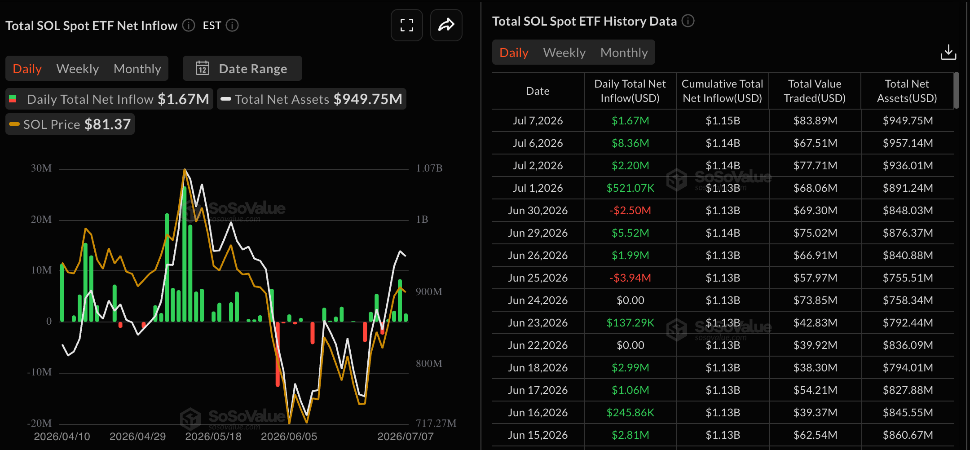
Task: Click the Date column header
Action: coord(538,91)
